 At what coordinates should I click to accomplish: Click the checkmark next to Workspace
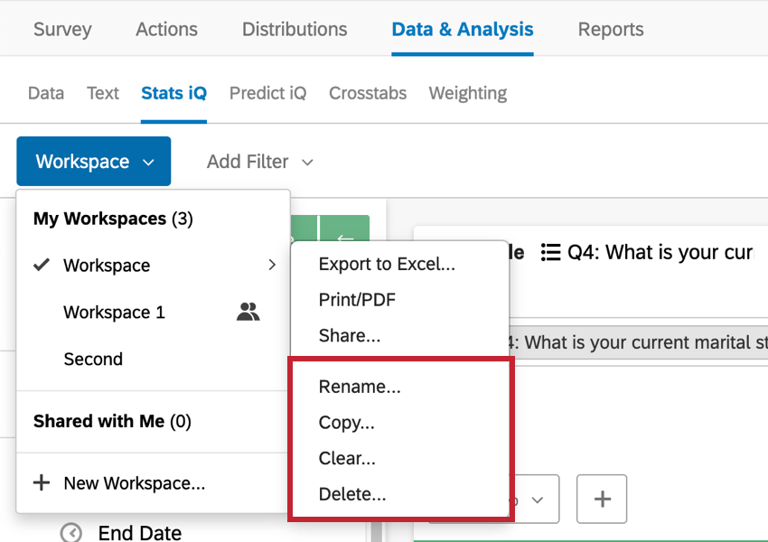(x=41, y=265)
